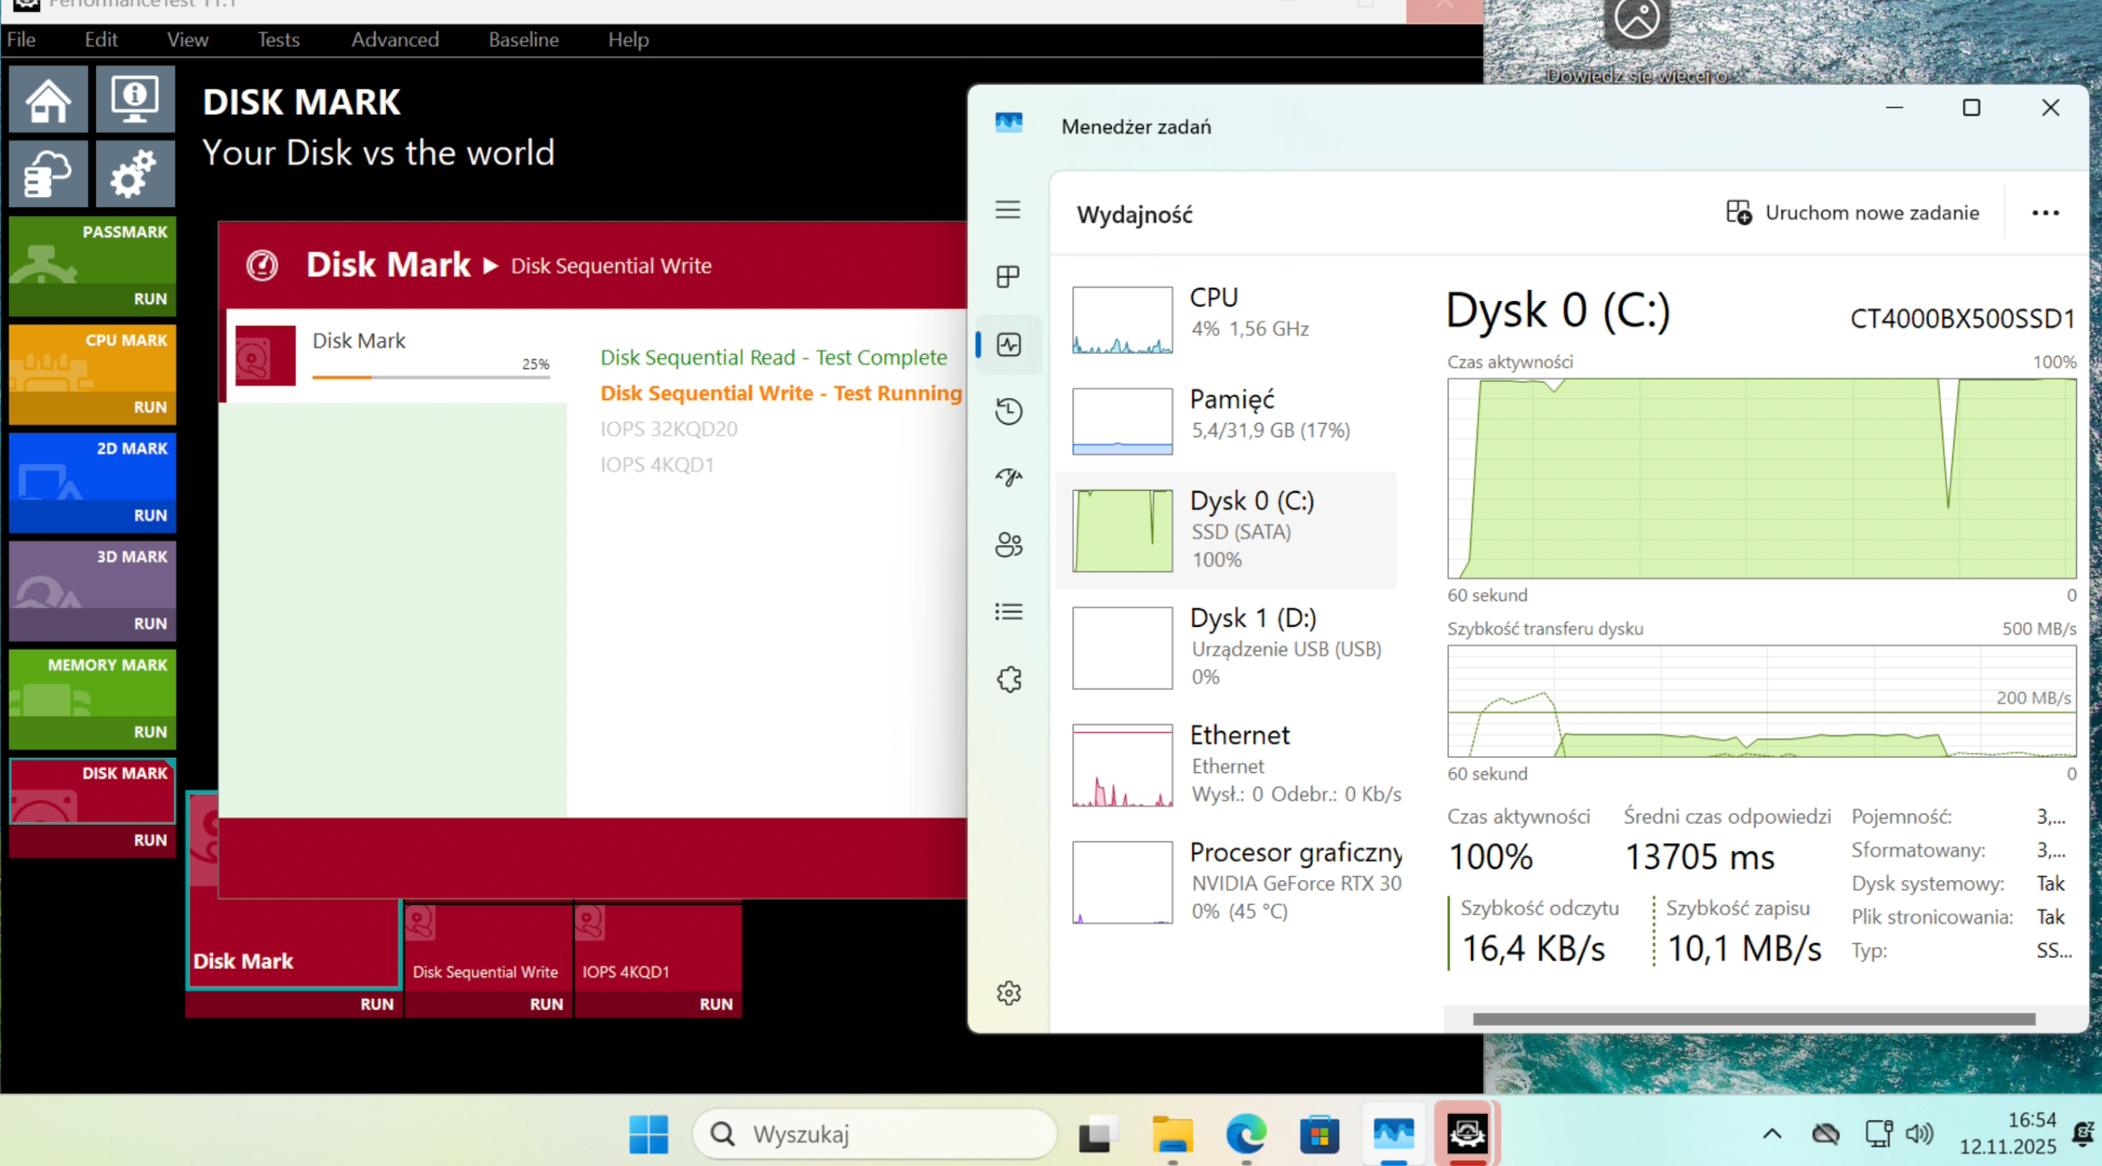Open Task View on the taskbar
2102x1166 pixels.
click(1098, 1134)
